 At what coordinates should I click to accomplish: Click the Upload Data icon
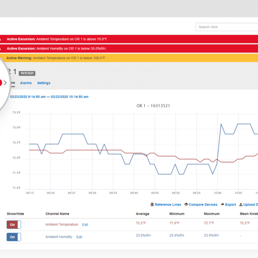coord(241,204)
